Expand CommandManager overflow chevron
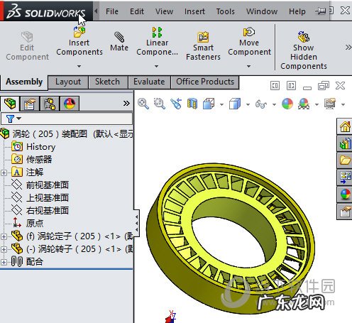 348,48
